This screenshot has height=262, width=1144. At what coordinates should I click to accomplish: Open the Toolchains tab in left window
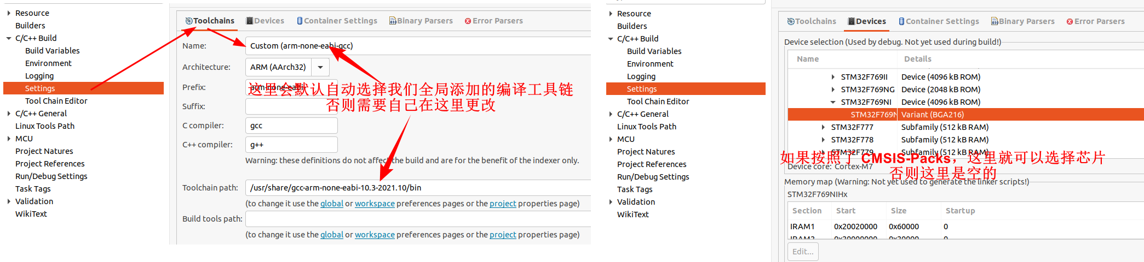[210, 21]
